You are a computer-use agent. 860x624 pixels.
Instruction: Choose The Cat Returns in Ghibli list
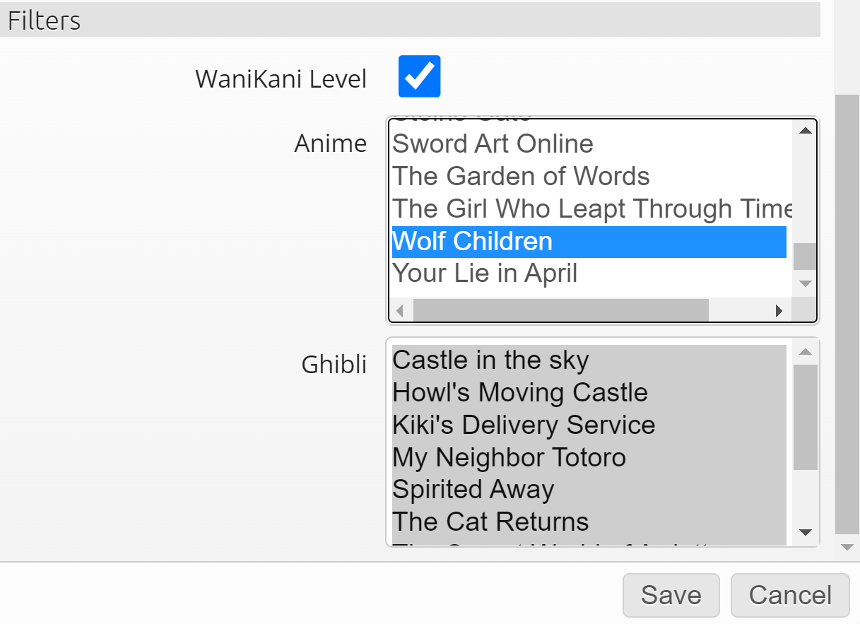pyautogui.click(x=490, y=522)
